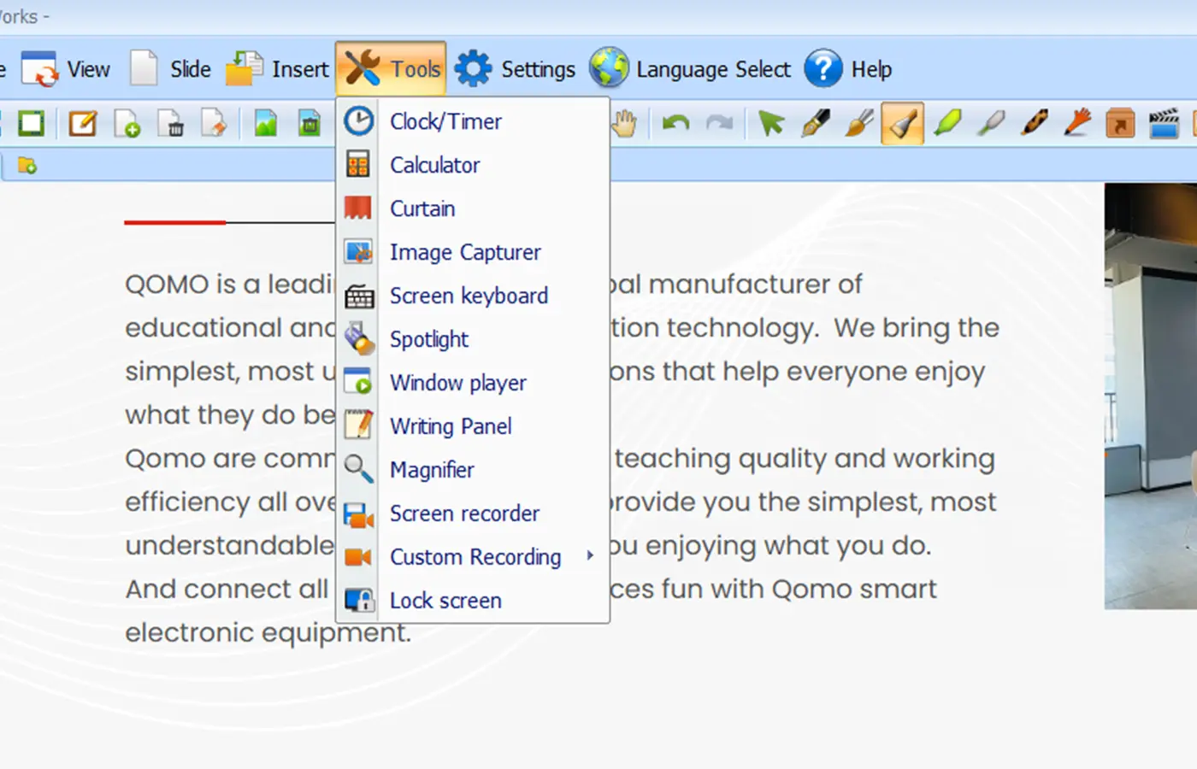Open the Language Select menu
1197x769 pixels.
click(x=690, y=69)
